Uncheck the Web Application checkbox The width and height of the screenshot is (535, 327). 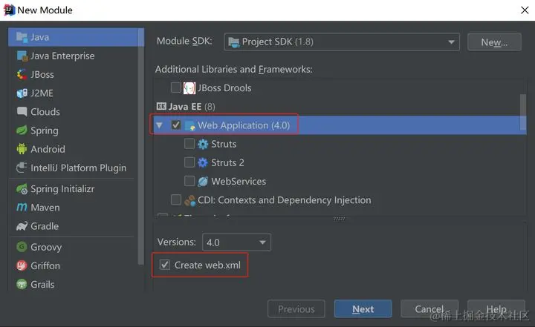point(176,125)
